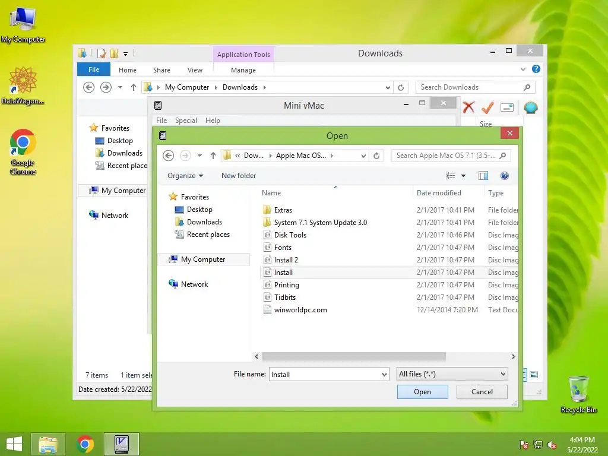Click the New folder icon in quick access toolbar
This screenshot has height=456, width=608.
coord(115,53)
